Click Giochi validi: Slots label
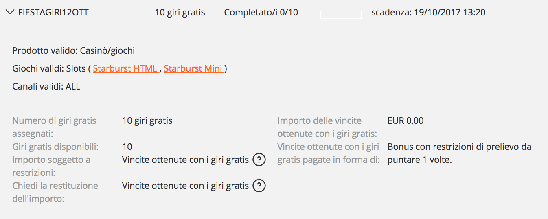This screenshot has width=548, height=219. pos(49,68)
